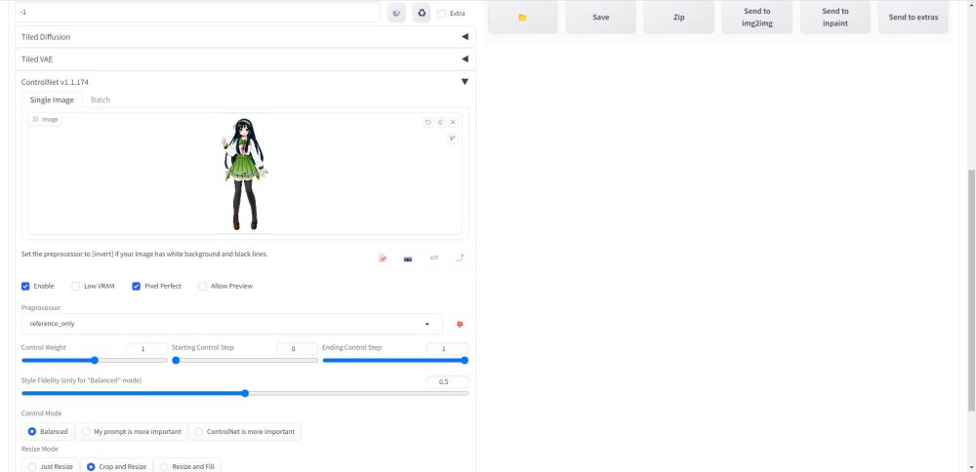976x472 pixels.
Task: Click the reuse seed recycle icon
Action: 422,13
